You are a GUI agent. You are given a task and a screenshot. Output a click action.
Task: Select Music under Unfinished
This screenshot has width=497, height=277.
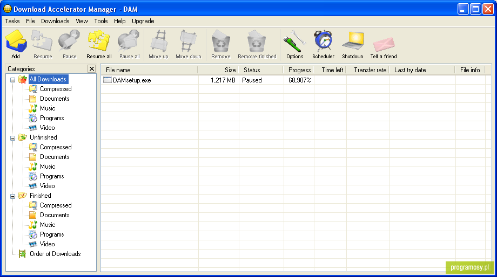(x=48, y=167)
